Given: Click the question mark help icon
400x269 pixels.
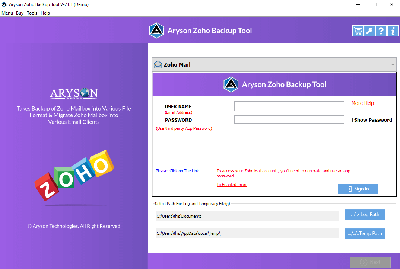Looking at the screenshot, I should tap(381, 31).
